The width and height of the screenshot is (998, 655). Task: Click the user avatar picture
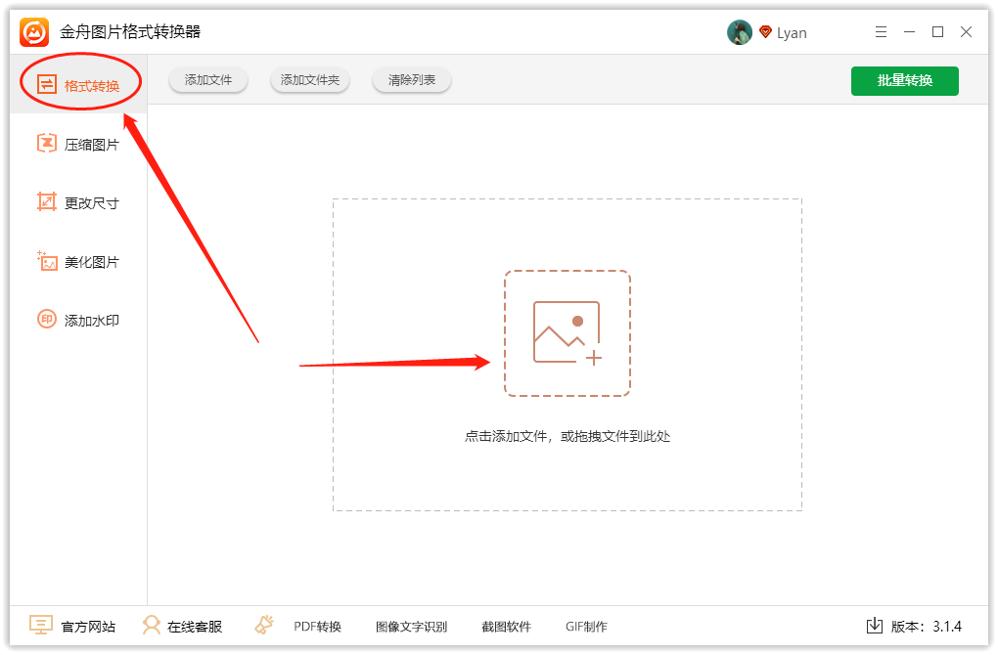coord(739,32)
